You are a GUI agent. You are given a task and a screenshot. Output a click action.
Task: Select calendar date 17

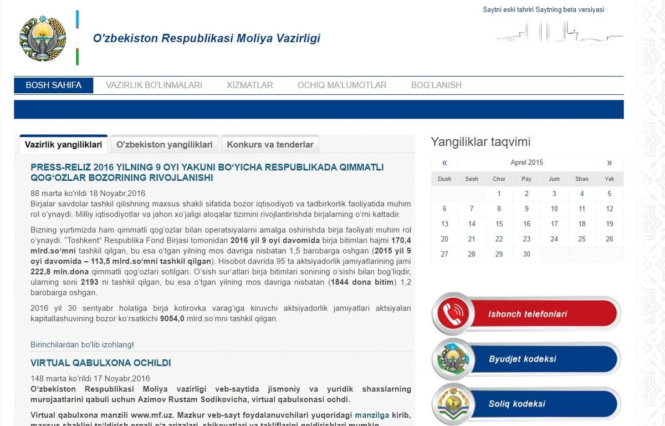pyautogui.click(x=554, y=224)
